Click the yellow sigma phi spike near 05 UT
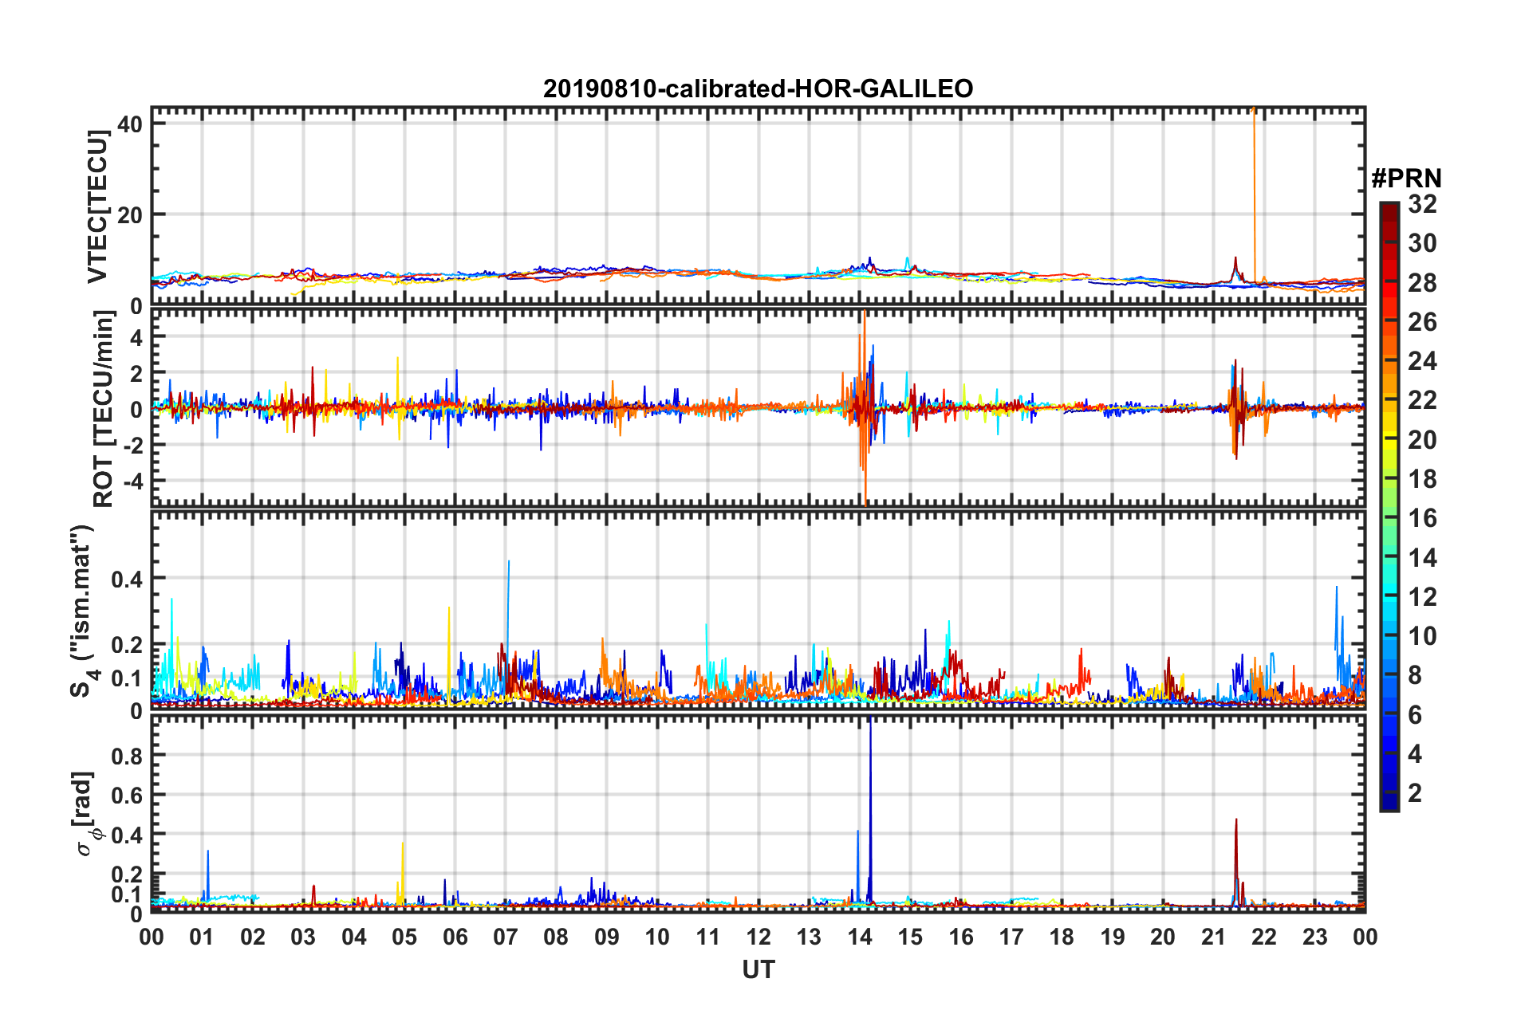The height and width of the screenshot is (1014, 1517). [x=402, y=873]
